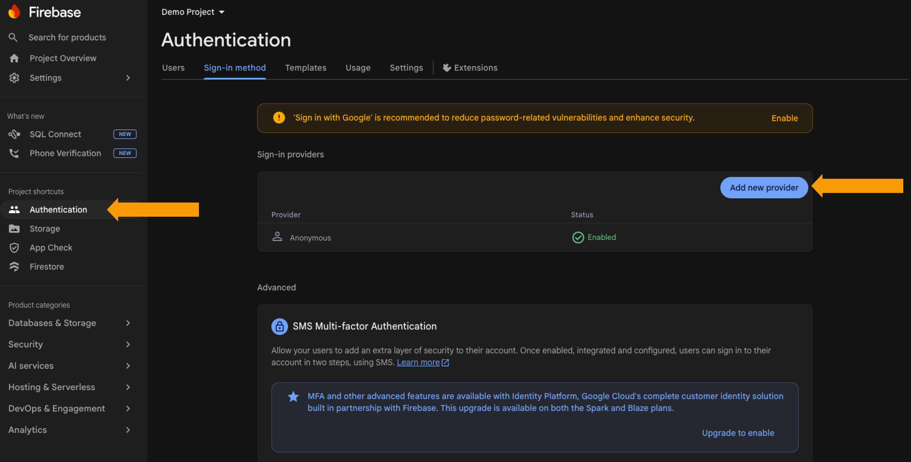
Task: Click the Firebase flame logo
Action: pyautogui.click(x=14, y=12)
